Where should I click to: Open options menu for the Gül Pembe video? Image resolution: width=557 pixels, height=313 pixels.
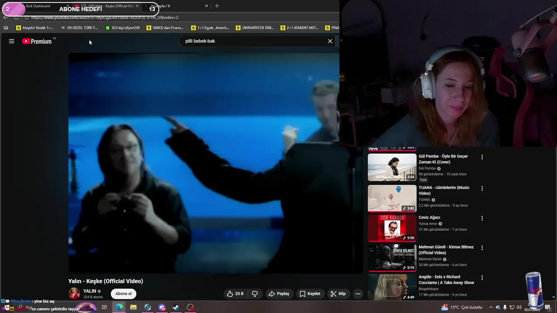pyautogui.click(x=482, y=157)
